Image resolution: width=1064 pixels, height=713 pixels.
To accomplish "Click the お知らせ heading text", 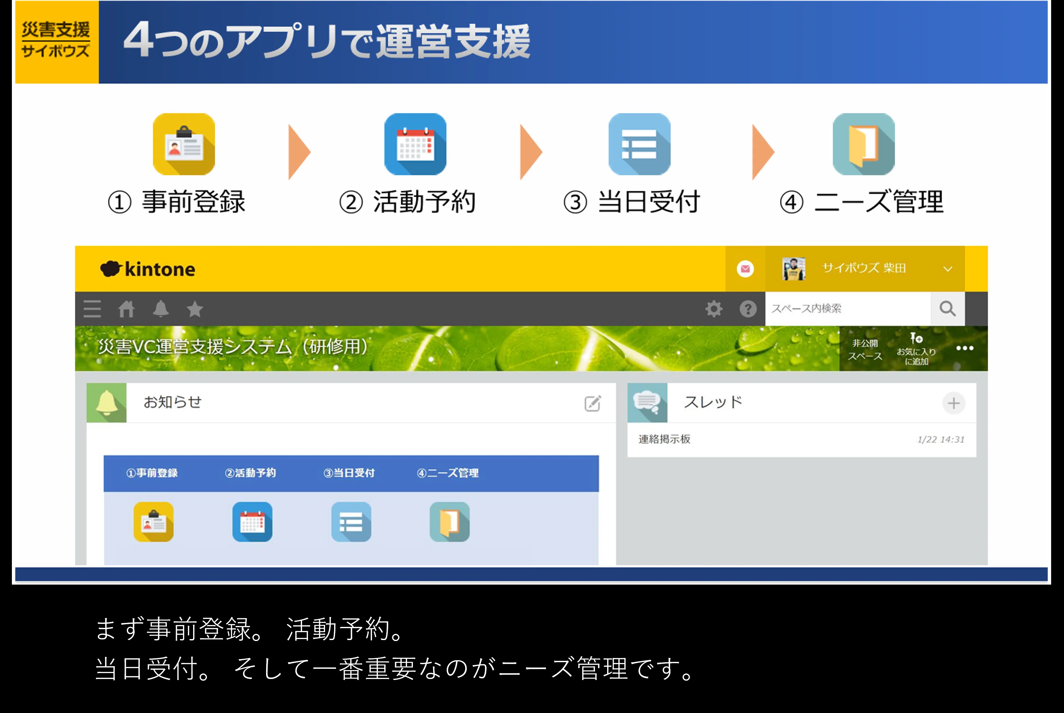I will pyautogui.click(x=172, y=402).
